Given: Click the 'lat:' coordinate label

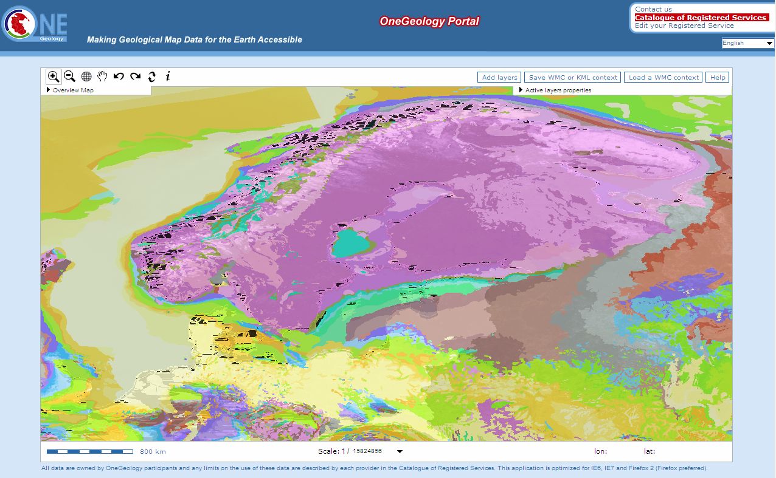Looking at the screenshot, I should tap(650, 451).
